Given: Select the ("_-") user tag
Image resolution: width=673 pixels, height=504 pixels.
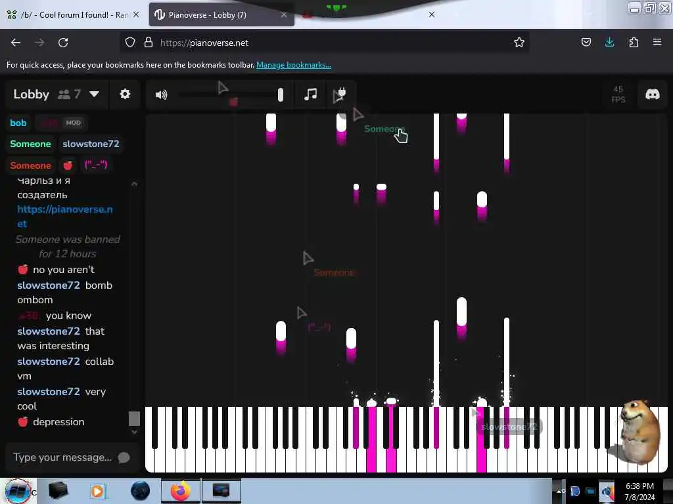Looking at the screenshot, I should click(x=96, y=165).
